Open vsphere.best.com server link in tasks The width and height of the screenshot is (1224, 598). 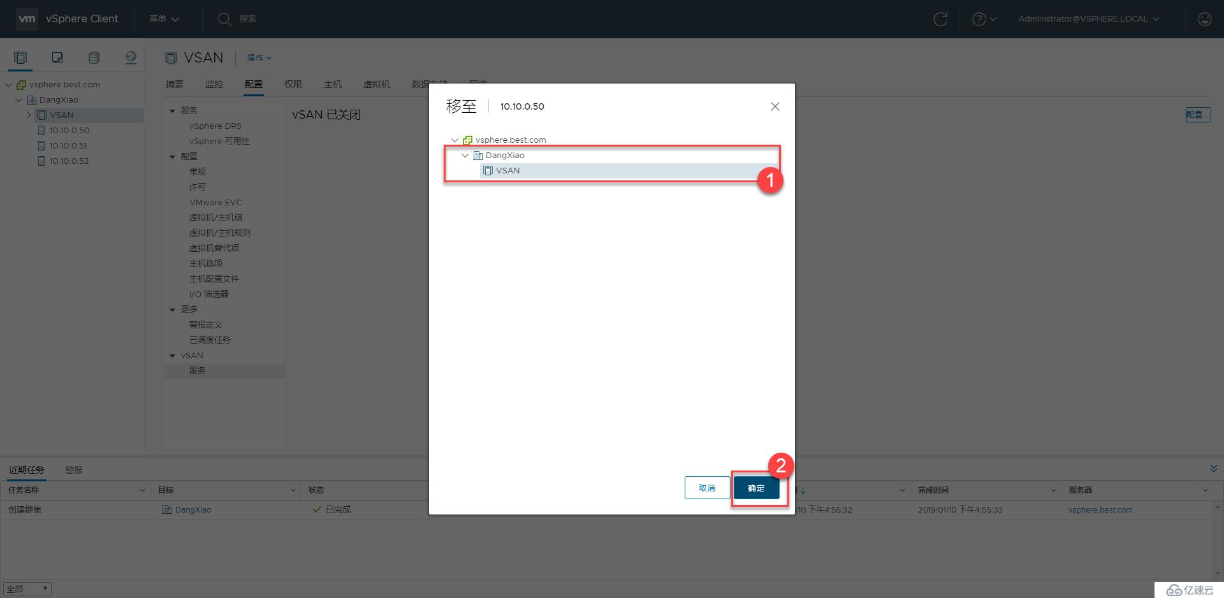1100,509
